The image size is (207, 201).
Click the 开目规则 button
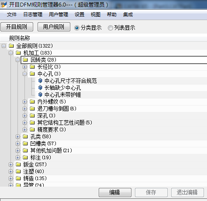click(17, 27)
